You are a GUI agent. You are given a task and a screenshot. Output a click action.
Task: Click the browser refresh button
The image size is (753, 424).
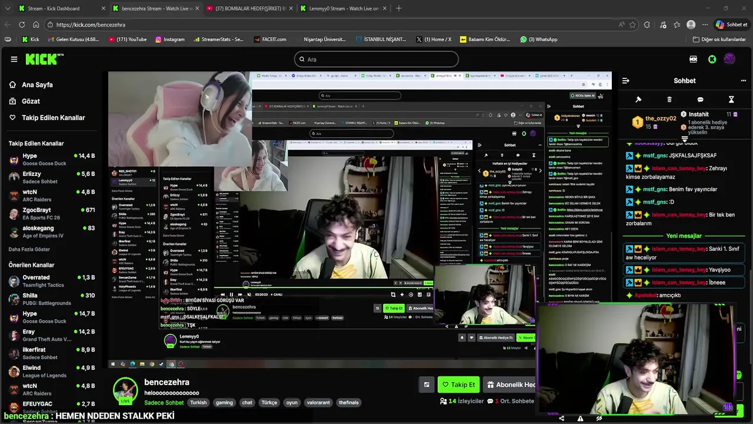tap(22, 25)
